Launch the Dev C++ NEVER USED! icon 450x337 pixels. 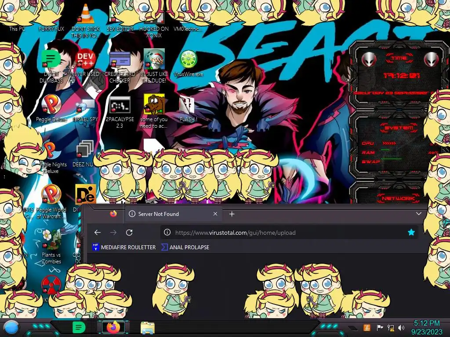[86, 63]
